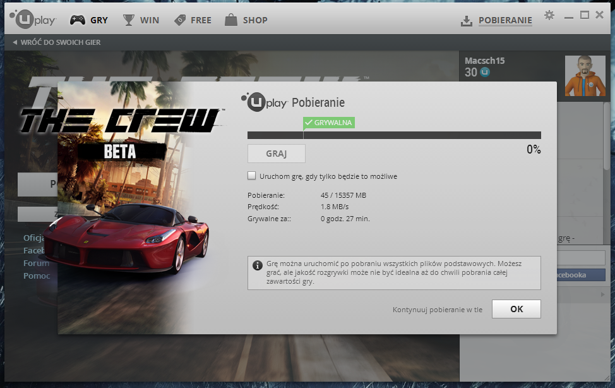Viewport: 615px width, 388px height.
Task: Click the Pomoc help link
Action: pyautogui.click(x=37, y=276)
